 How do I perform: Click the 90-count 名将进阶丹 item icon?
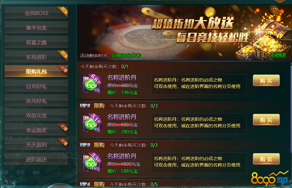pyautogui.click(x=91, y=123)
